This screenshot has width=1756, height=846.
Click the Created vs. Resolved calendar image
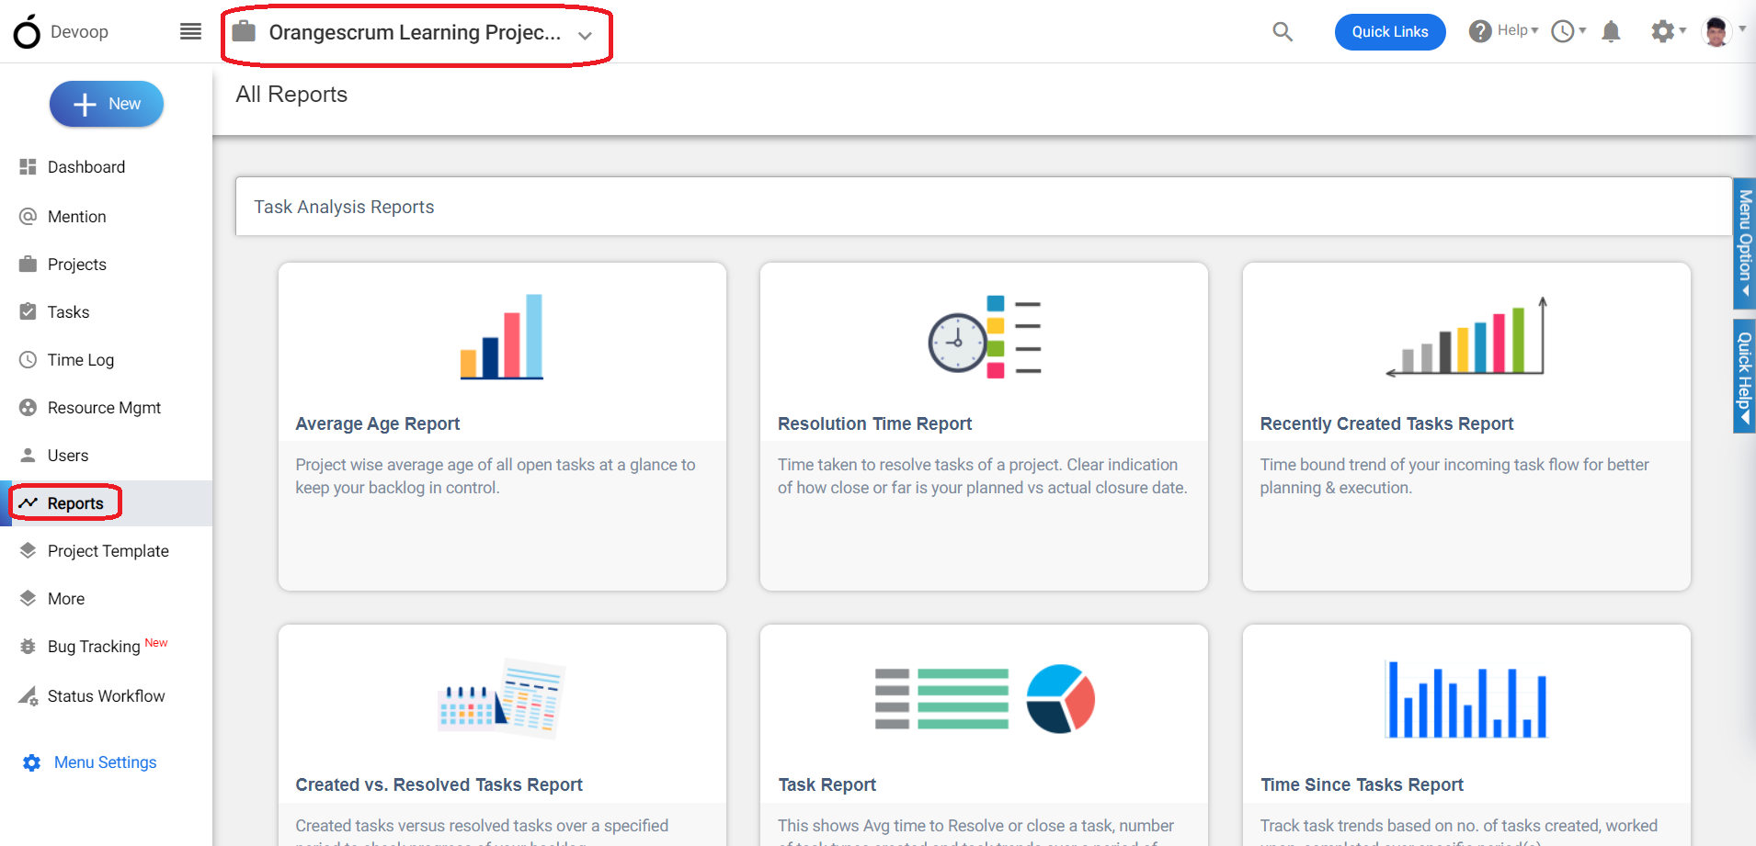[502, 698]
